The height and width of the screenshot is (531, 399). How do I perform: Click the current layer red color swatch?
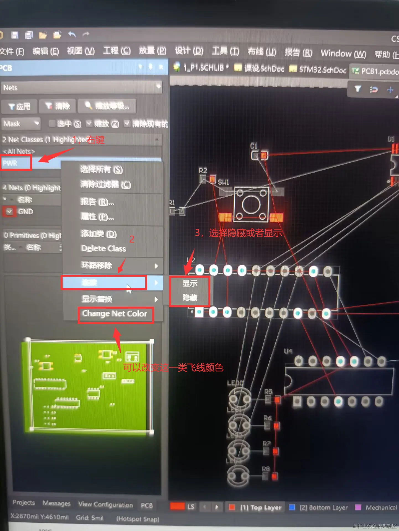click(177, 506)
